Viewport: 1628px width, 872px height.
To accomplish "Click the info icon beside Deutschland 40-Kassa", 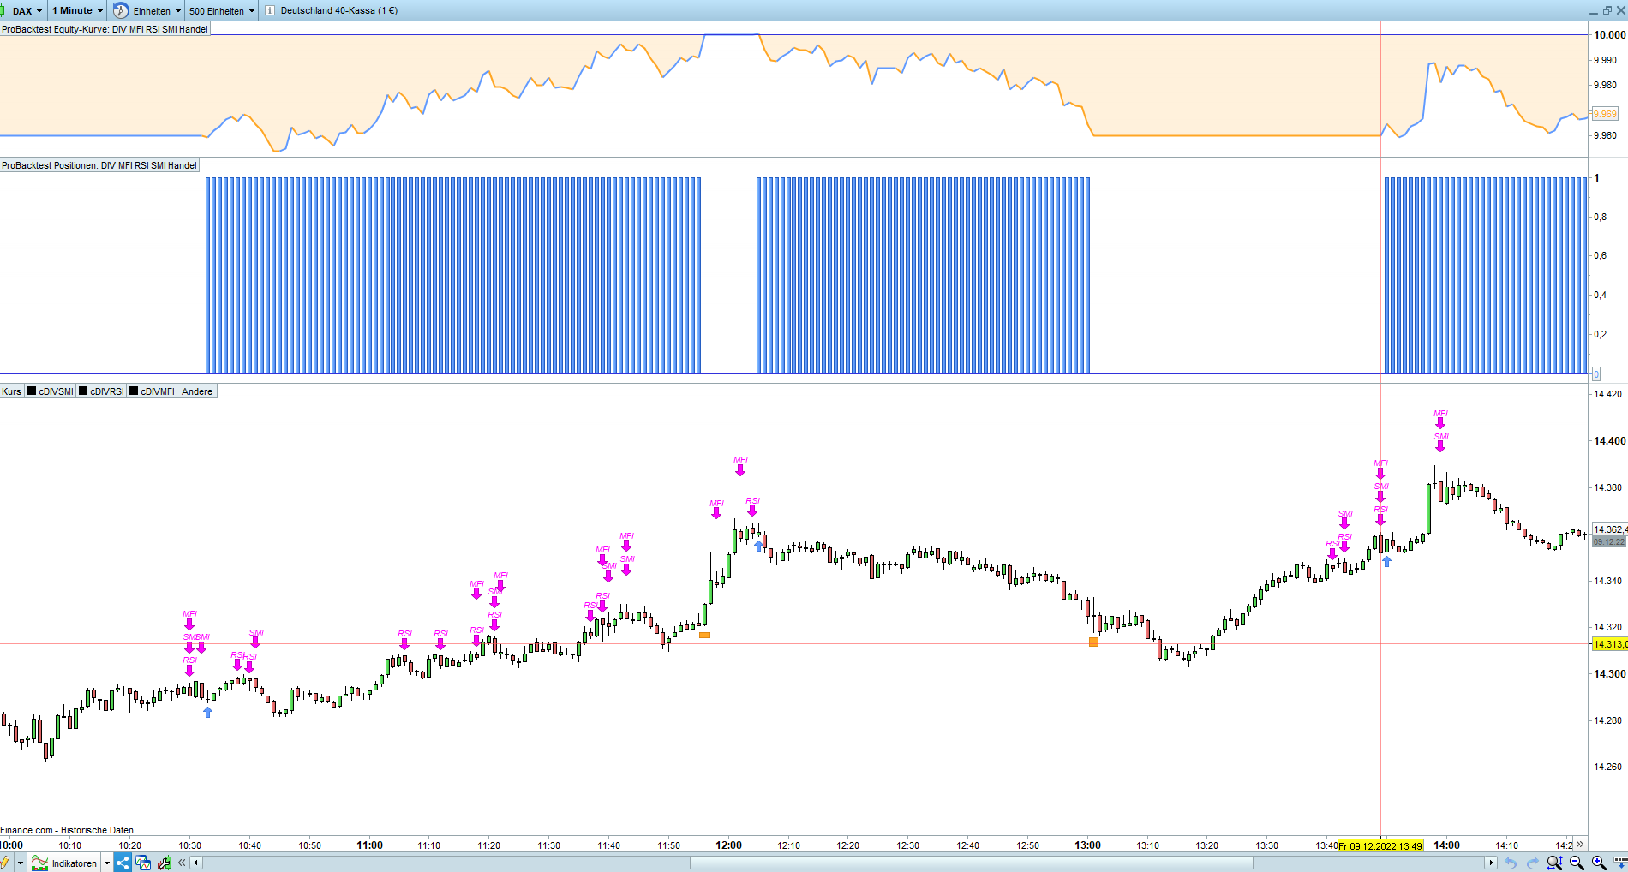I will coord(270,10).
